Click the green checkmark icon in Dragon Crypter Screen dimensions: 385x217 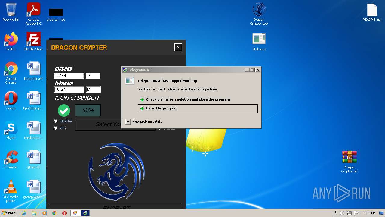point(64,110)
